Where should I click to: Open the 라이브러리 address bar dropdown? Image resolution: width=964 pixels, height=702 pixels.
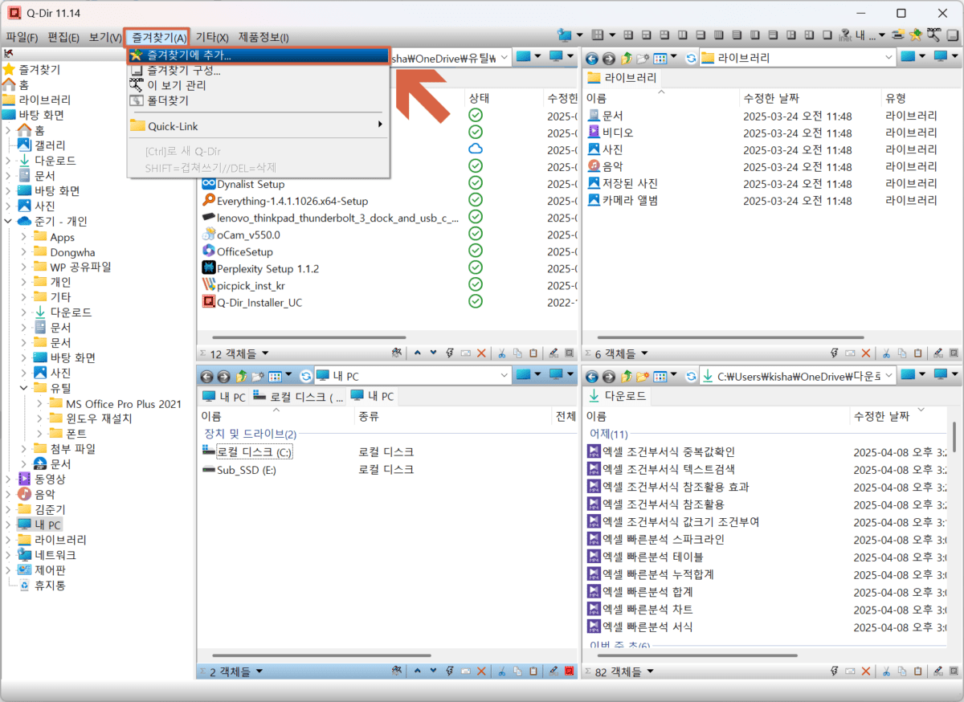click(x=888, y=58)
